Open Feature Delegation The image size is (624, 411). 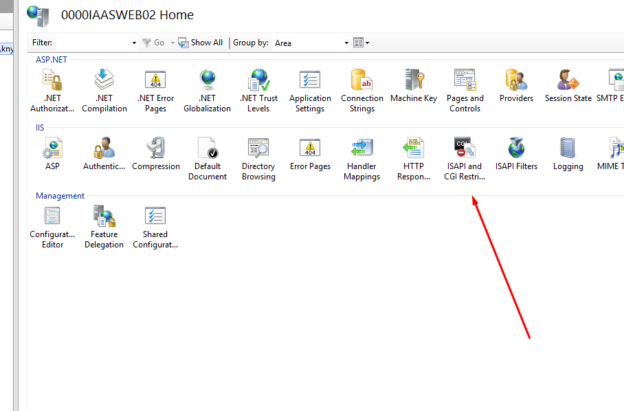click(104, 227)
